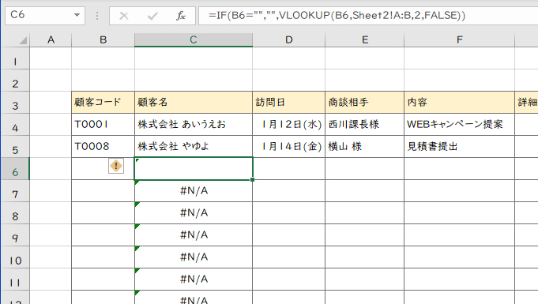Select cell containing T0008
The image size is (538, 304).
point(103,147)
